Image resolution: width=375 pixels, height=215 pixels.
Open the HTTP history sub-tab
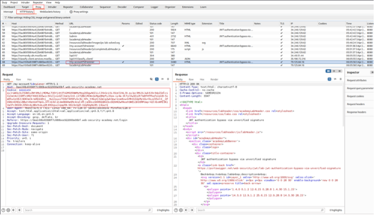click(26, 12)
